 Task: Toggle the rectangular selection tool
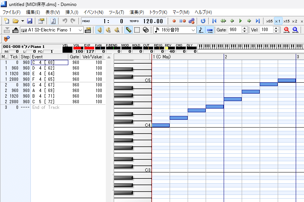pos(137,30)
